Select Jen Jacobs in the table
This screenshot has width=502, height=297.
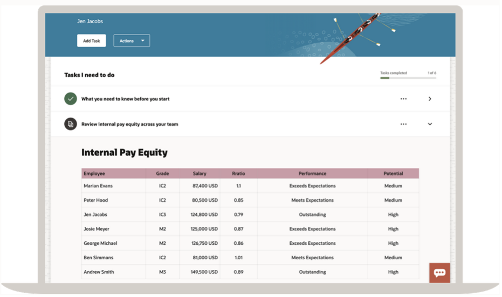tap(95, 214)
